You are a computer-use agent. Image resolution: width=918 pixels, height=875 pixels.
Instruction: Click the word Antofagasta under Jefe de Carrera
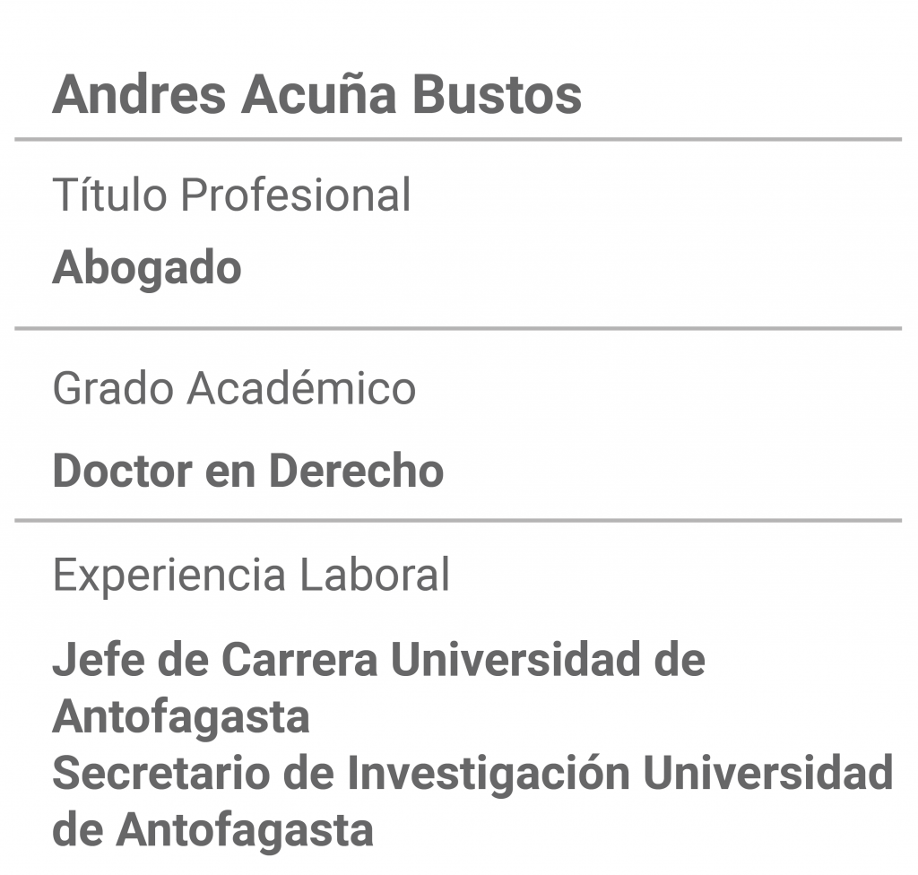[181, 718]
